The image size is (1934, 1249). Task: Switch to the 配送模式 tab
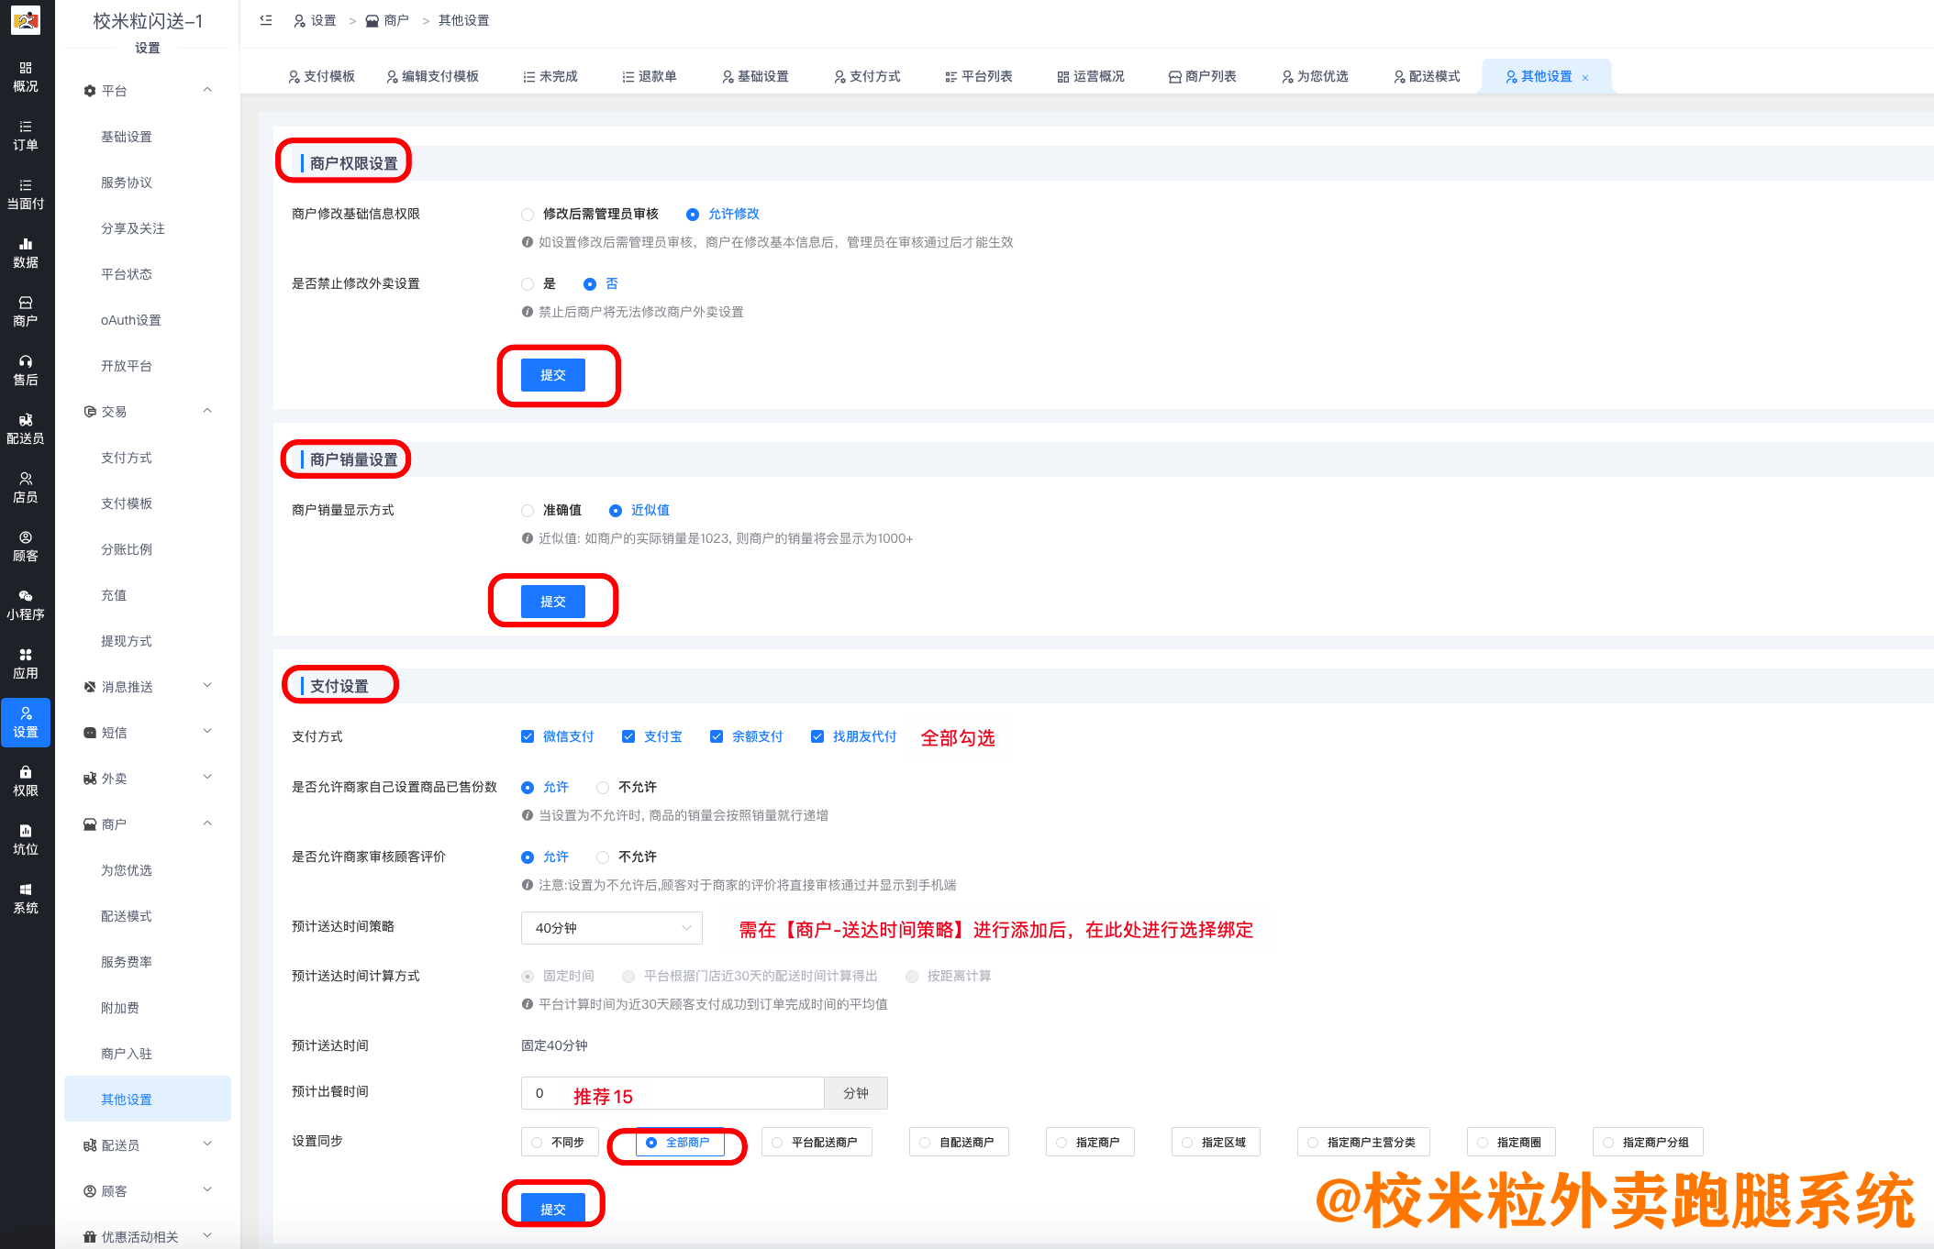pyautogui.click(x=1426, y=76)
